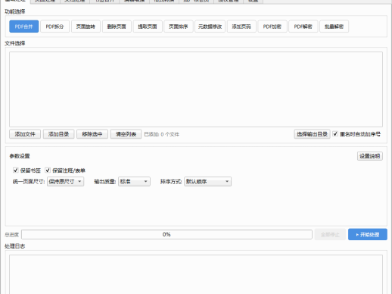Click inside the 处理日志 log box
Viewport: 392px width, 294px height.
tap(196, 274)
